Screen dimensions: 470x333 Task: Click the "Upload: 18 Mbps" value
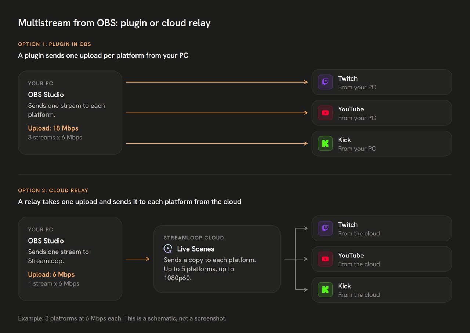click(53, 128)
